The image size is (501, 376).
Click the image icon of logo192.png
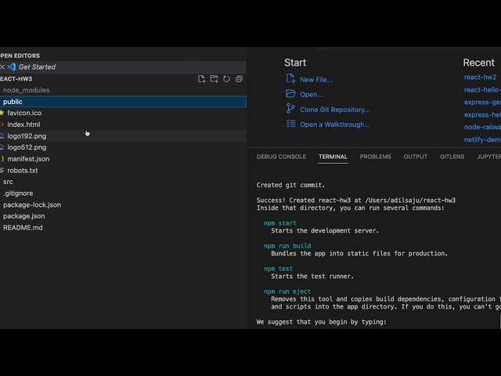pyautogui.click(x=2, y=136)
